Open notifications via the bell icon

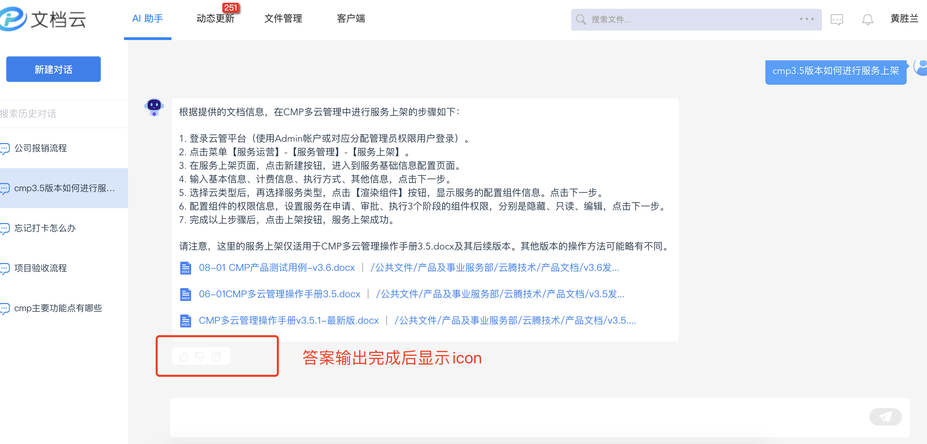(x=867, y=19)
